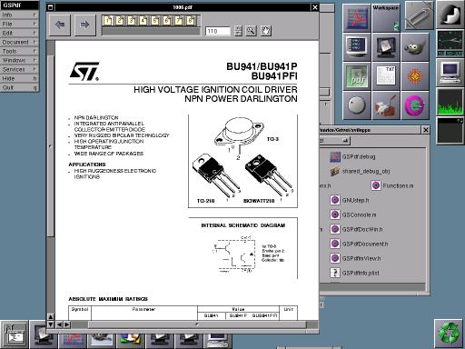The height and width of the screenshot is (349, 465).
Task: Go to next page with right arrow
Action: point(85,25)
